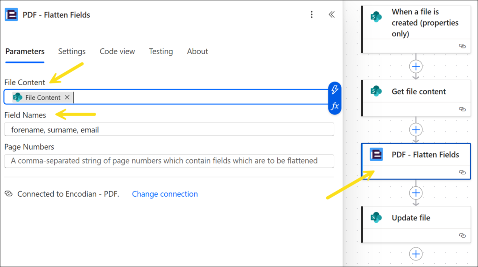Insert step after PDF - Flatten Fields
The image size is (478, 267).
pos(415,192)
